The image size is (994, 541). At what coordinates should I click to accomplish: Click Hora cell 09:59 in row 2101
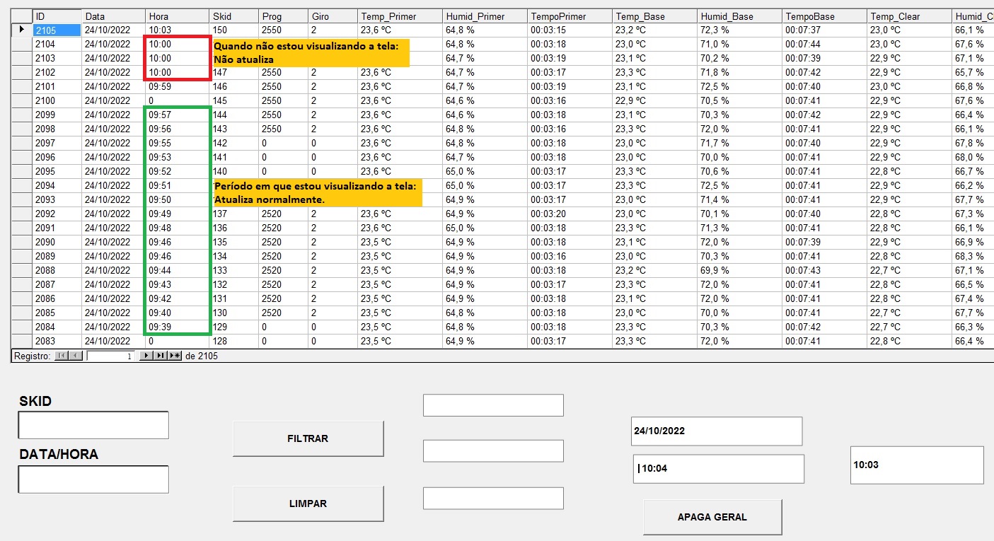(177, 86)
